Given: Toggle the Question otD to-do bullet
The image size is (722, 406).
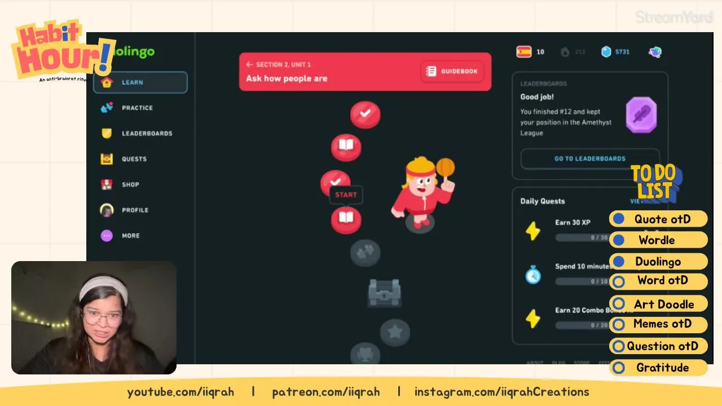Looking at the screenshot, I should pyautogui.click(x=619, y=346).
